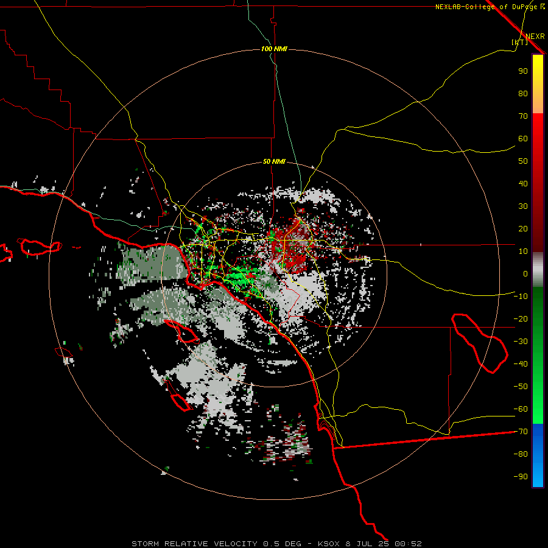This screenshot has width=548, height=548.
Task: Click the 30 value on the velocity scale
Action: point(523,206)
